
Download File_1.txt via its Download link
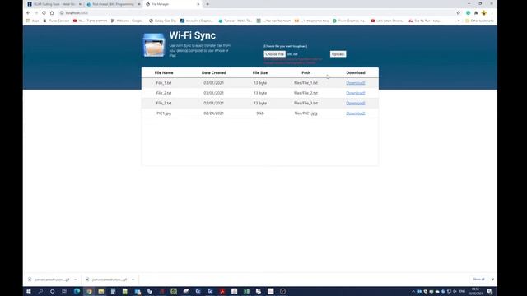point(356,83)
